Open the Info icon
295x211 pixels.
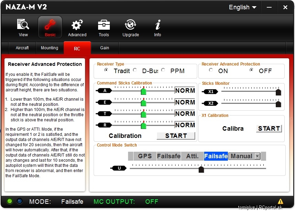(x=158, y=25)
